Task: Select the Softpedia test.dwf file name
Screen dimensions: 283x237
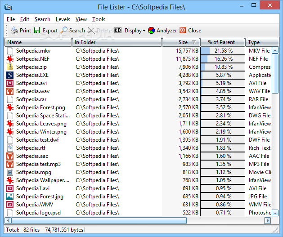Action: (x=37, y=140)
